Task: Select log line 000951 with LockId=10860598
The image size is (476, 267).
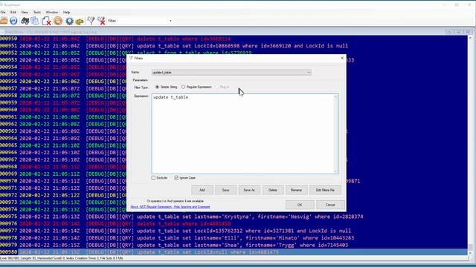Action: [x=234, y=46]
